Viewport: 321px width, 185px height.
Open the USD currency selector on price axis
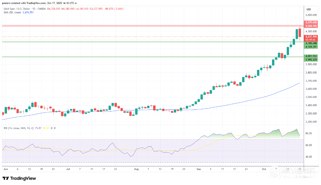308,10
